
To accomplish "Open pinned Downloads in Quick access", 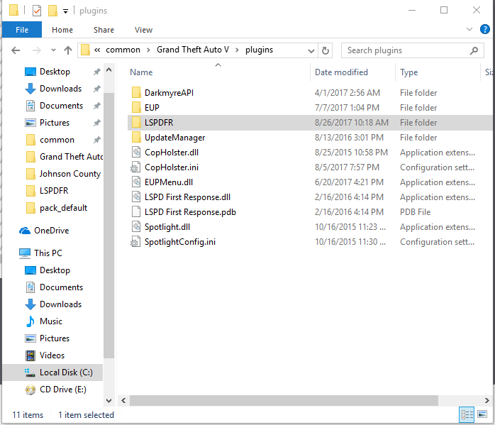I will (60, 89).
